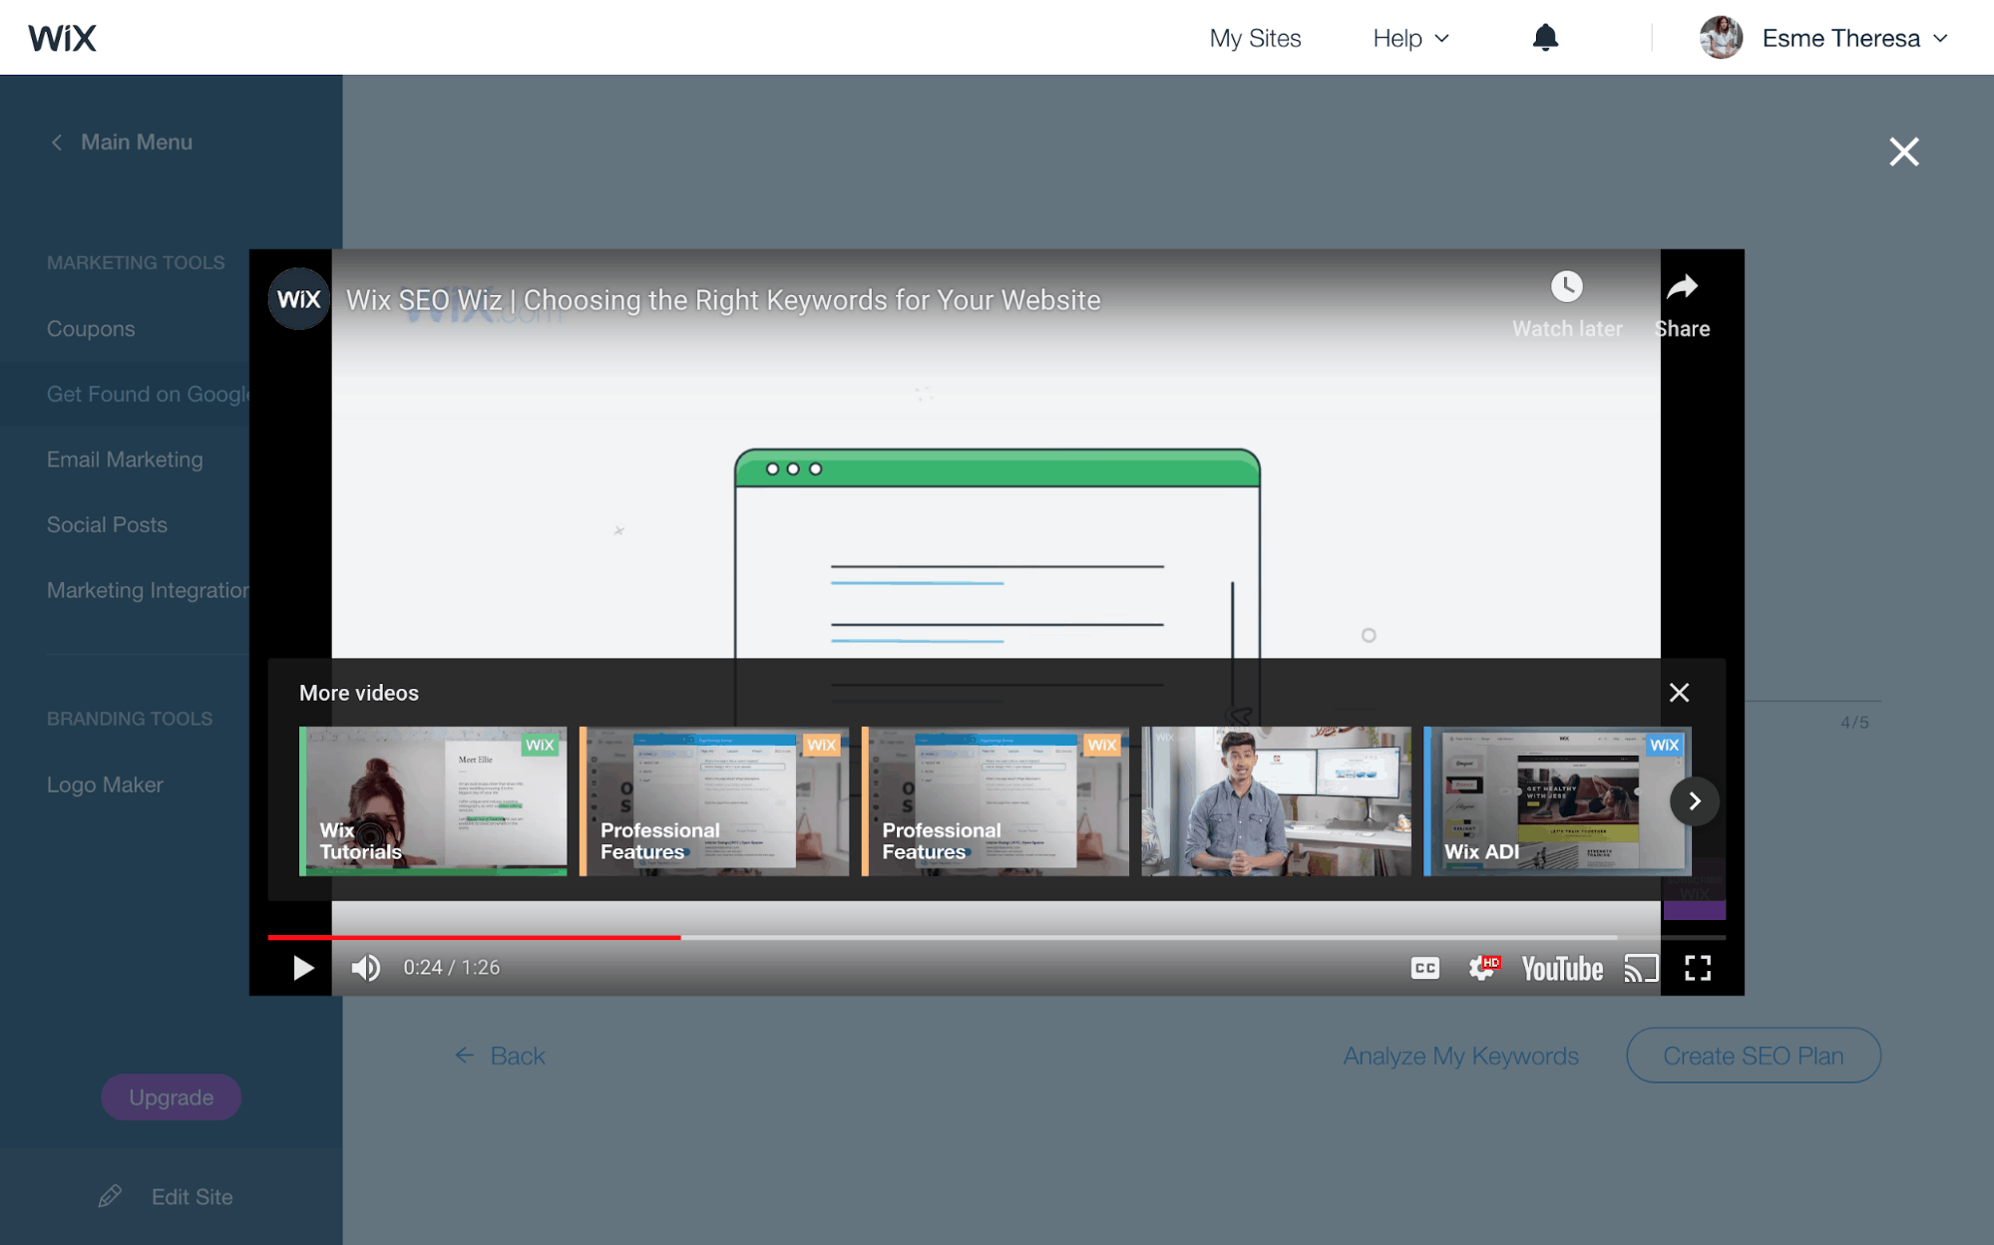Go to My Sites

1255,39
